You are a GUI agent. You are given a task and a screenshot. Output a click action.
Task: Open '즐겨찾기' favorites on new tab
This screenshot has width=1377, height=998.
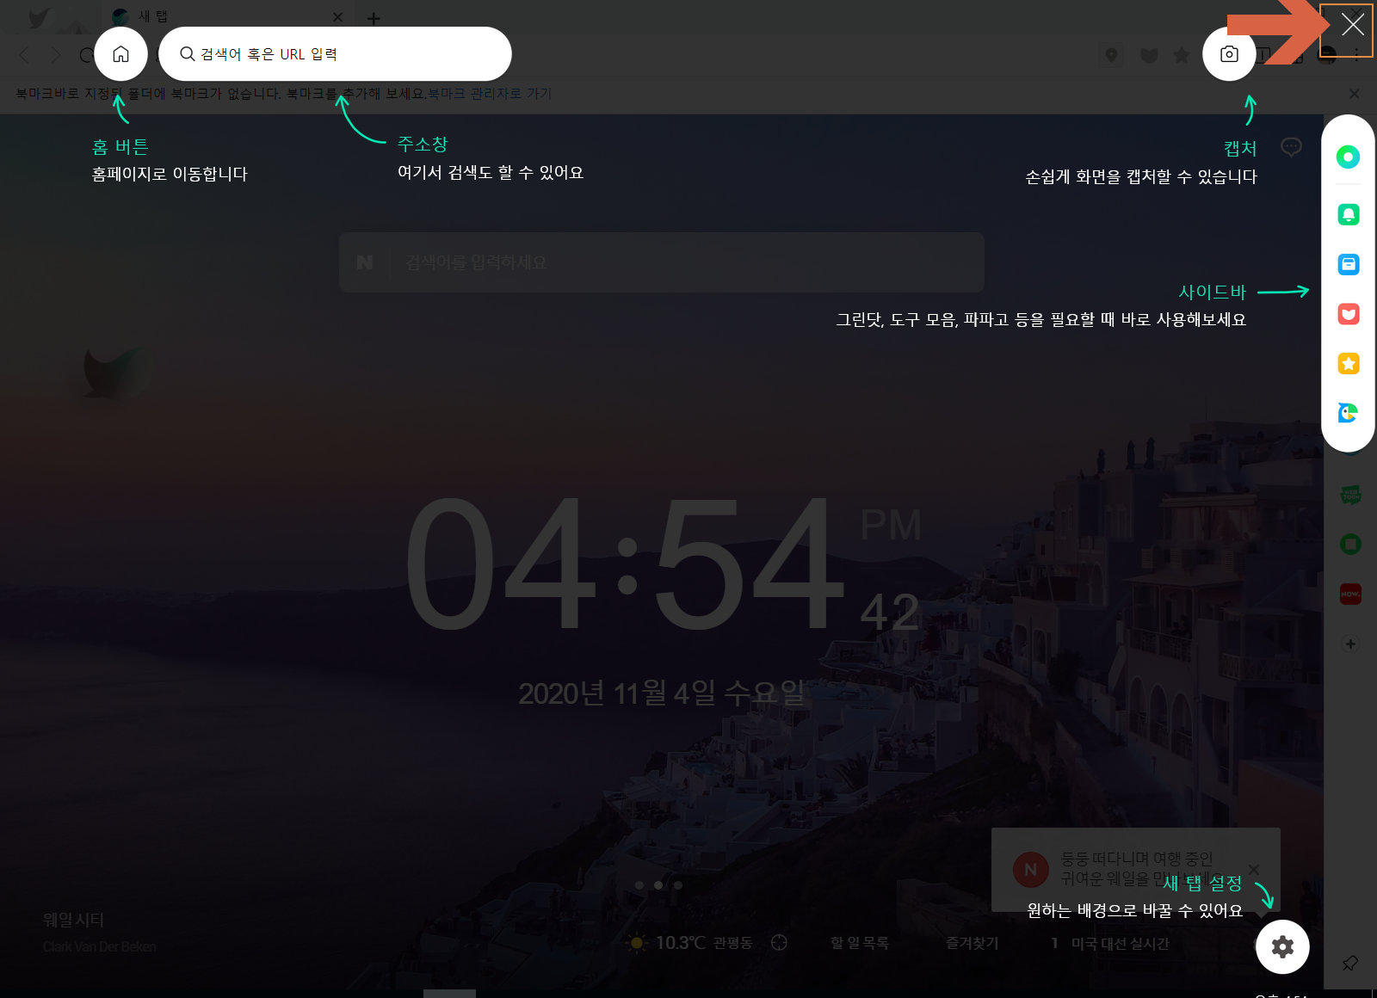973,943
